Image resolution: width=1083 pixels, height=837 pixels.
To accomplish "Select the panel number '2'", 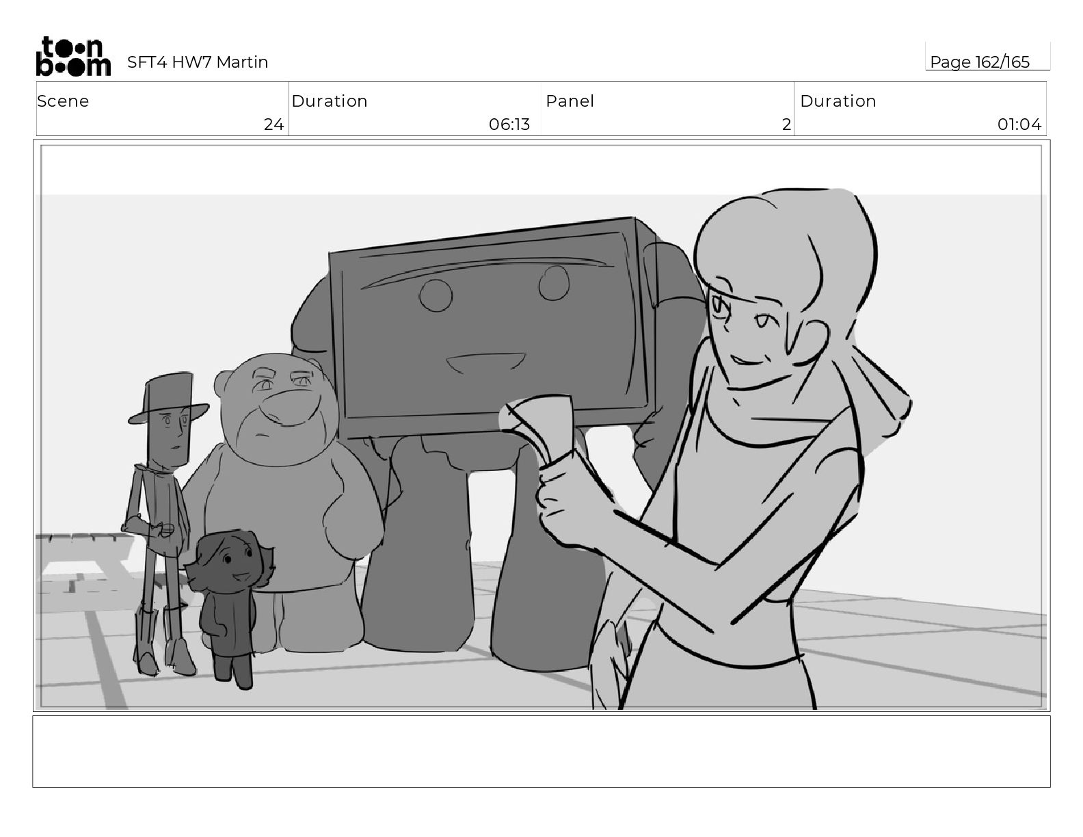I will pyautogui.click(x=786, y=124).
